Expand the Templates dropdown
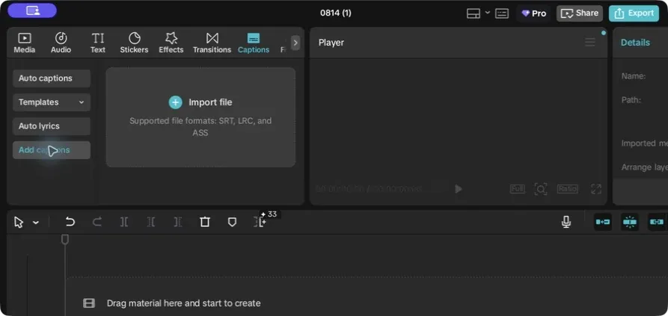 tap(52, 102)
